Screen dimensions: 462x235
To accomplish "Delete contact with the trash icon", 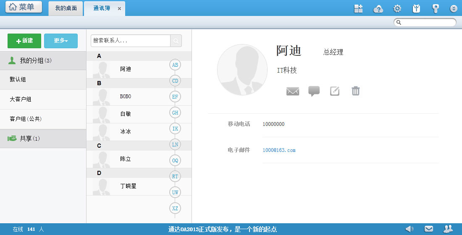I will pos(356,91).
